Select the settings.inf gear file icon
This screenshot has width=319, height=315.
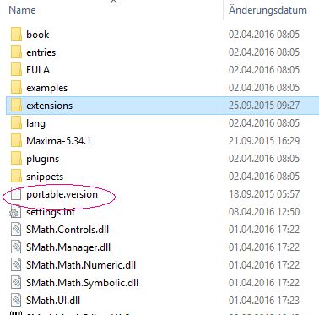pyautogui.click(x=15, y=212)
